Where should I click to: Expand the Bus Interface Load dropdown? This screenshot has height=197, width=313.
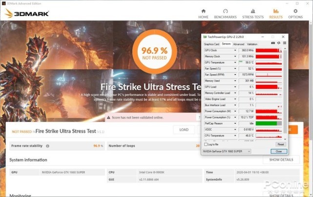235,105
